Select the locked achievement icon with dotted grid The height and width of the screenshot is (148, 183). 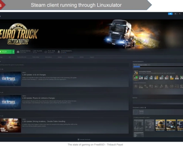[177, 86]
